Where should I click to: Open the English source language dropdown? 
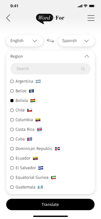[25, 41]
